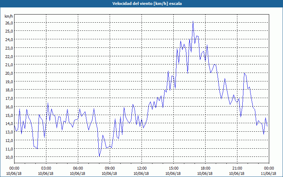Click the 00:00 label above 10/06/18
Image resolution: width=283 pixels, height=177 pixels.
[14, 169]
